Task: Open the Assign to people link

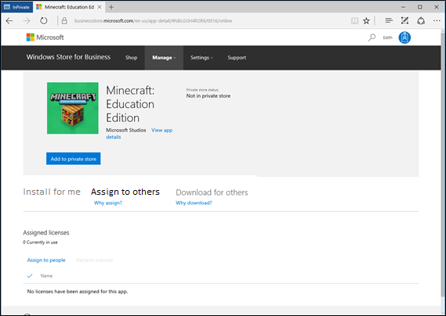Action: [x=46, y=260]
